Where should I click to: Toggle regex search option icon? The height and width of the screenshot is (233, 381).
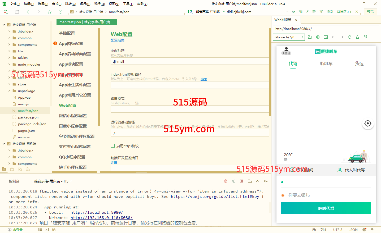click(x=307, y=12)
